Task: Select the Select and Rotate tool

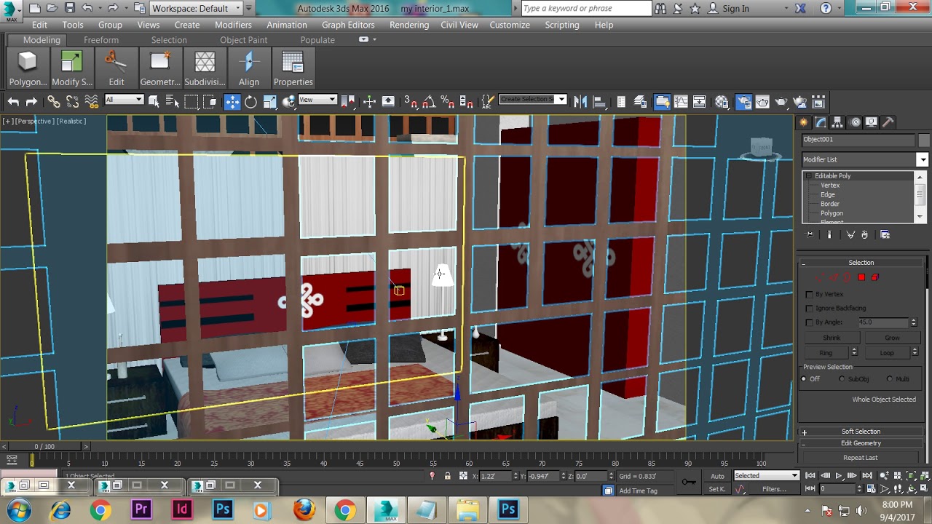Action: tap(250, 102)
